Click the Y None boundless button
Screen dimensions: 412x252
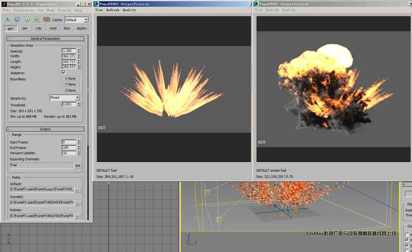pyautogui.click(x=71, y=84)
